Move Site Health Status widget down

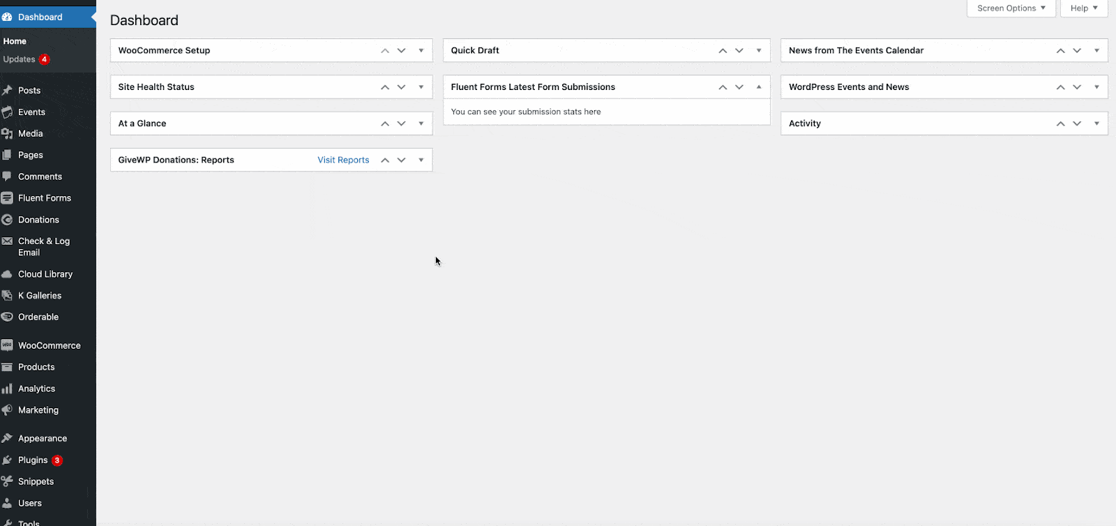tap(402, 87)
